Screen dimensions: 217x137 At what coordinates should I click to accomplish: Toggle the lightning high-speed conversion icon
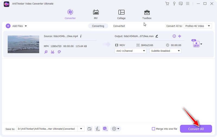click(97, 129)
